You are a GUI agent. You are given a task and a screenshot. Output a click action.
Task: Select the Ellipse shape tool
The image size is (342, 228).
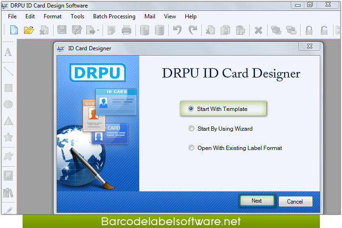coord(8,104)
